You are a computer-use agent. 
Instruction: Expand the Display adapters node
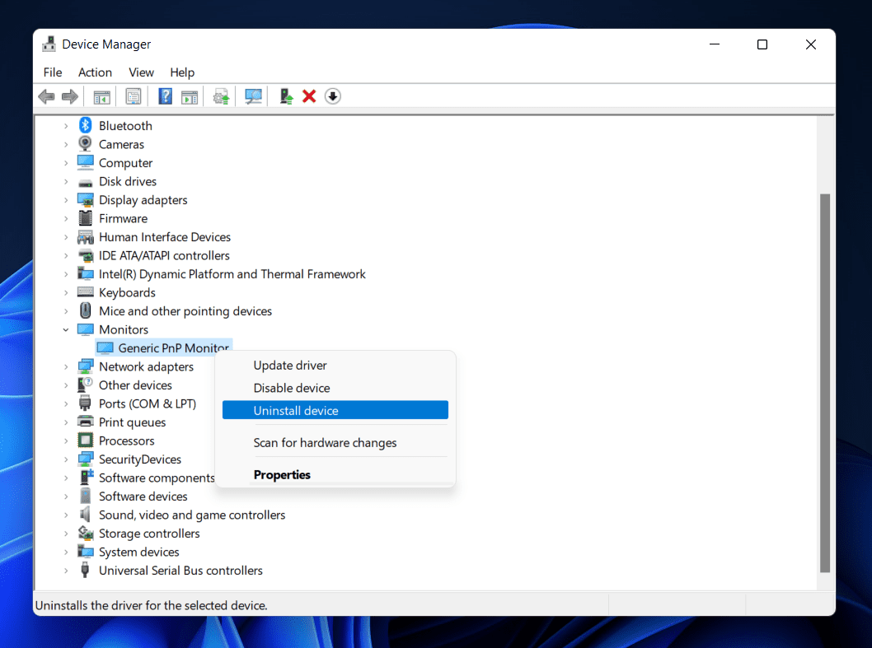click(x=66, y=200)
